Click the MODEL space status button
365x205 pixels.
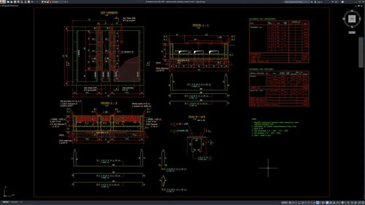285,203
